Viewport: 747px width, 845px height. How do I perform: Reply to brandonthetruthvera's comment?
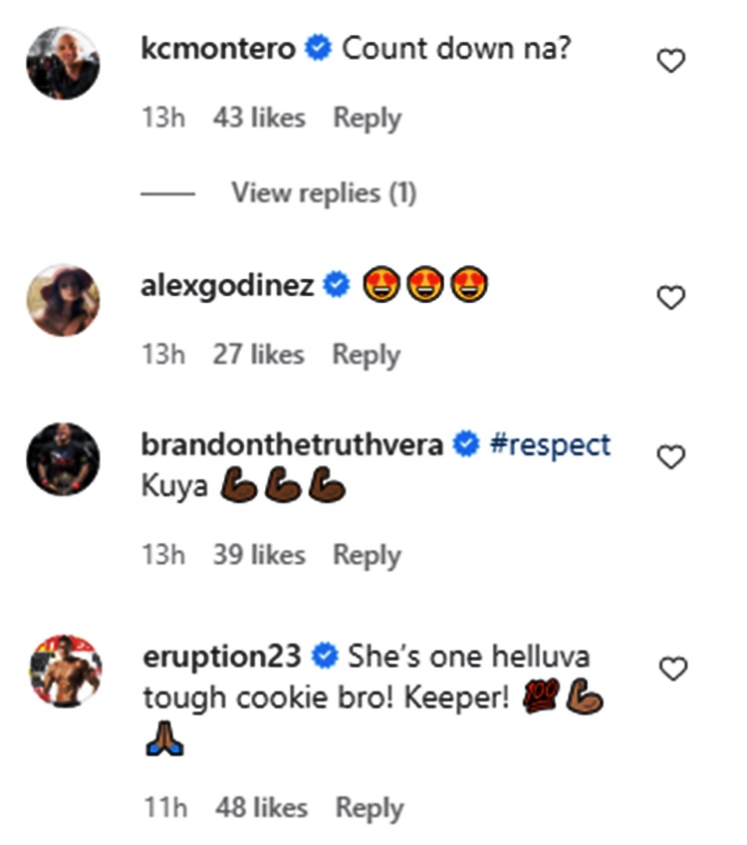[x=367, y=555]
